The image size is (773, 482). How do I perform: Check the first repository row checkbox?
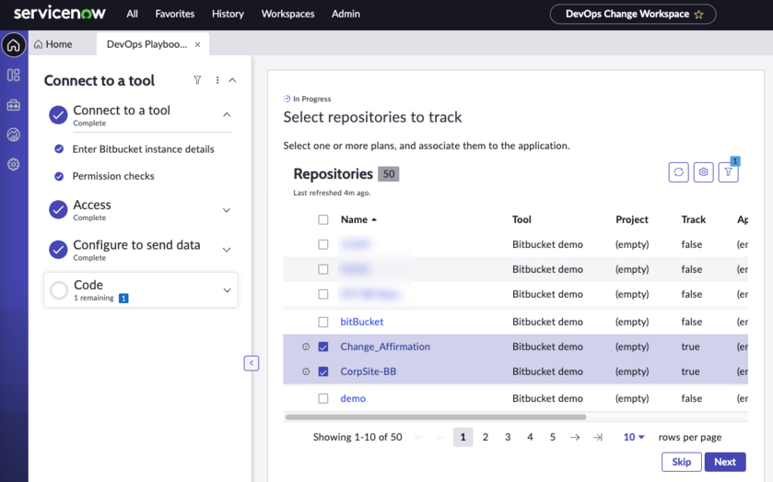[322, 244]
